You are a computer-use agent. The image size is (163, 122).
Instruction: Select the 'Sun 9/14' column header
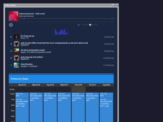(x=22, y=85)
